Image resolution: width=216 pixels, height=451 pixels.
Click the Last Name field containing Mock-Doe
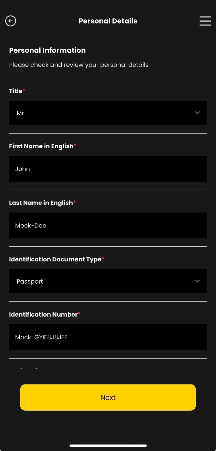(x=108, y=225)
